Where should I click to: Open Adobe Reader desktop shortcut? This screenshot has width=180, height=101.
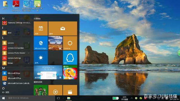tap(16, 6)
